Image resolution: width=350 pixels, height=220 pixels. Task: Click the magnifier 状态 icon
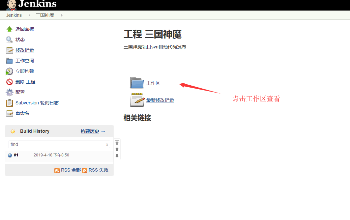point(10,40)
